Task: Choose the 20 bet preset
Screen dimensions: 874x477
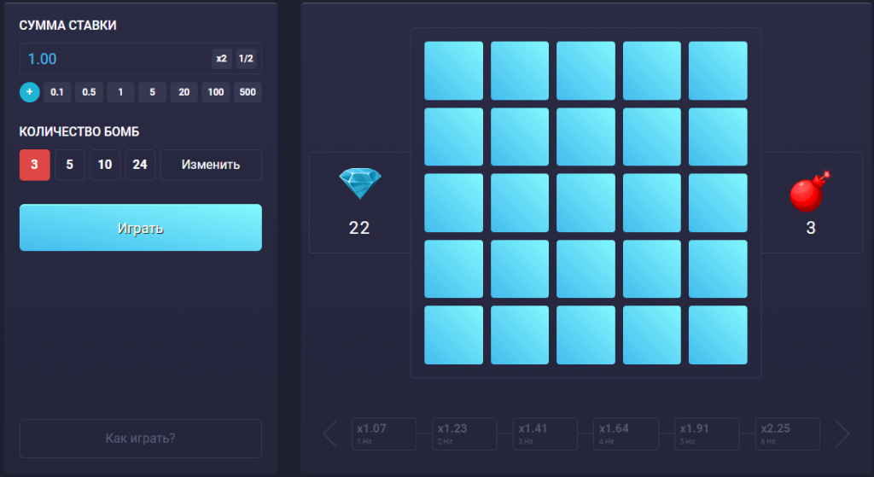Action: (184, 92)
